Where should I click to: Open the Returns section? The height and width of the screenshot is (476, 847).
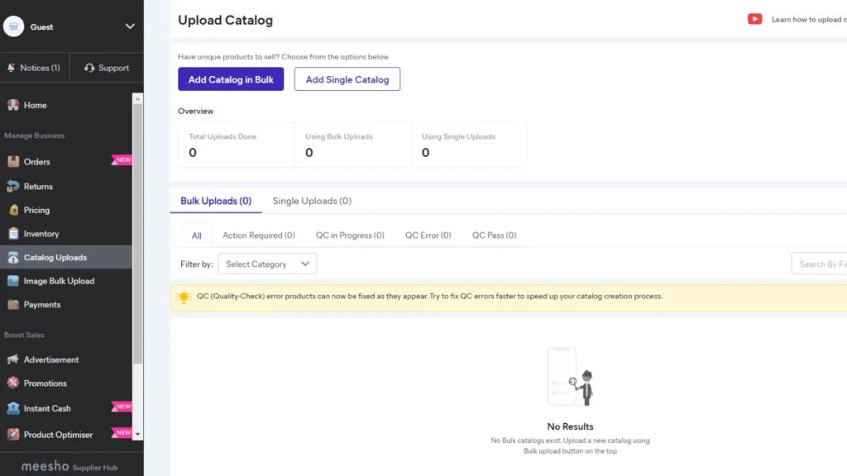(x=37, y=186)
